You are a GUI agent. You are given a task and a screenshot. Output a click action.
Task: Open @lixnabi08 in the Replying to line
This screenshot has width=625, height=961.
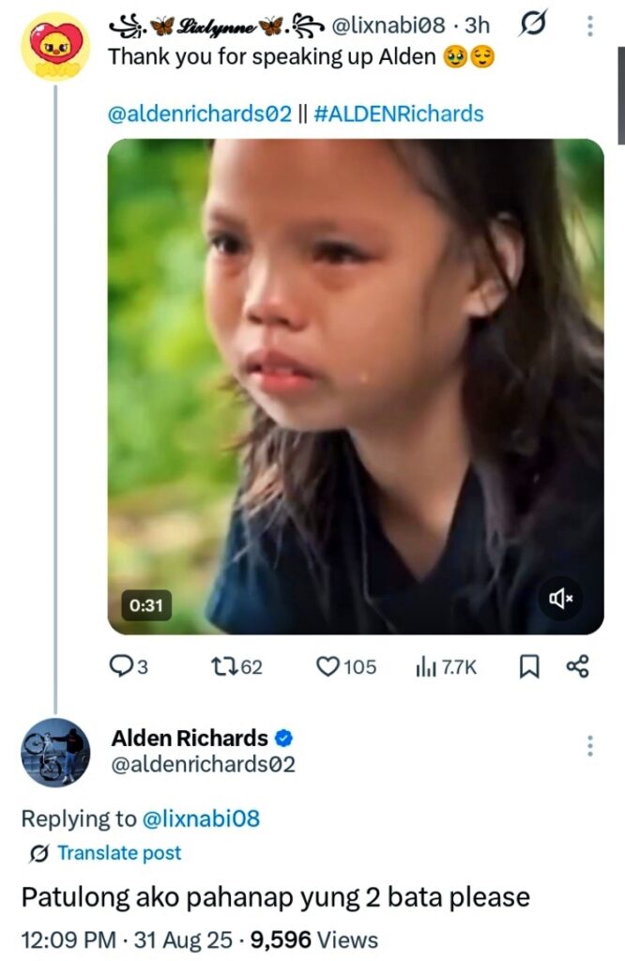point(200,818)
